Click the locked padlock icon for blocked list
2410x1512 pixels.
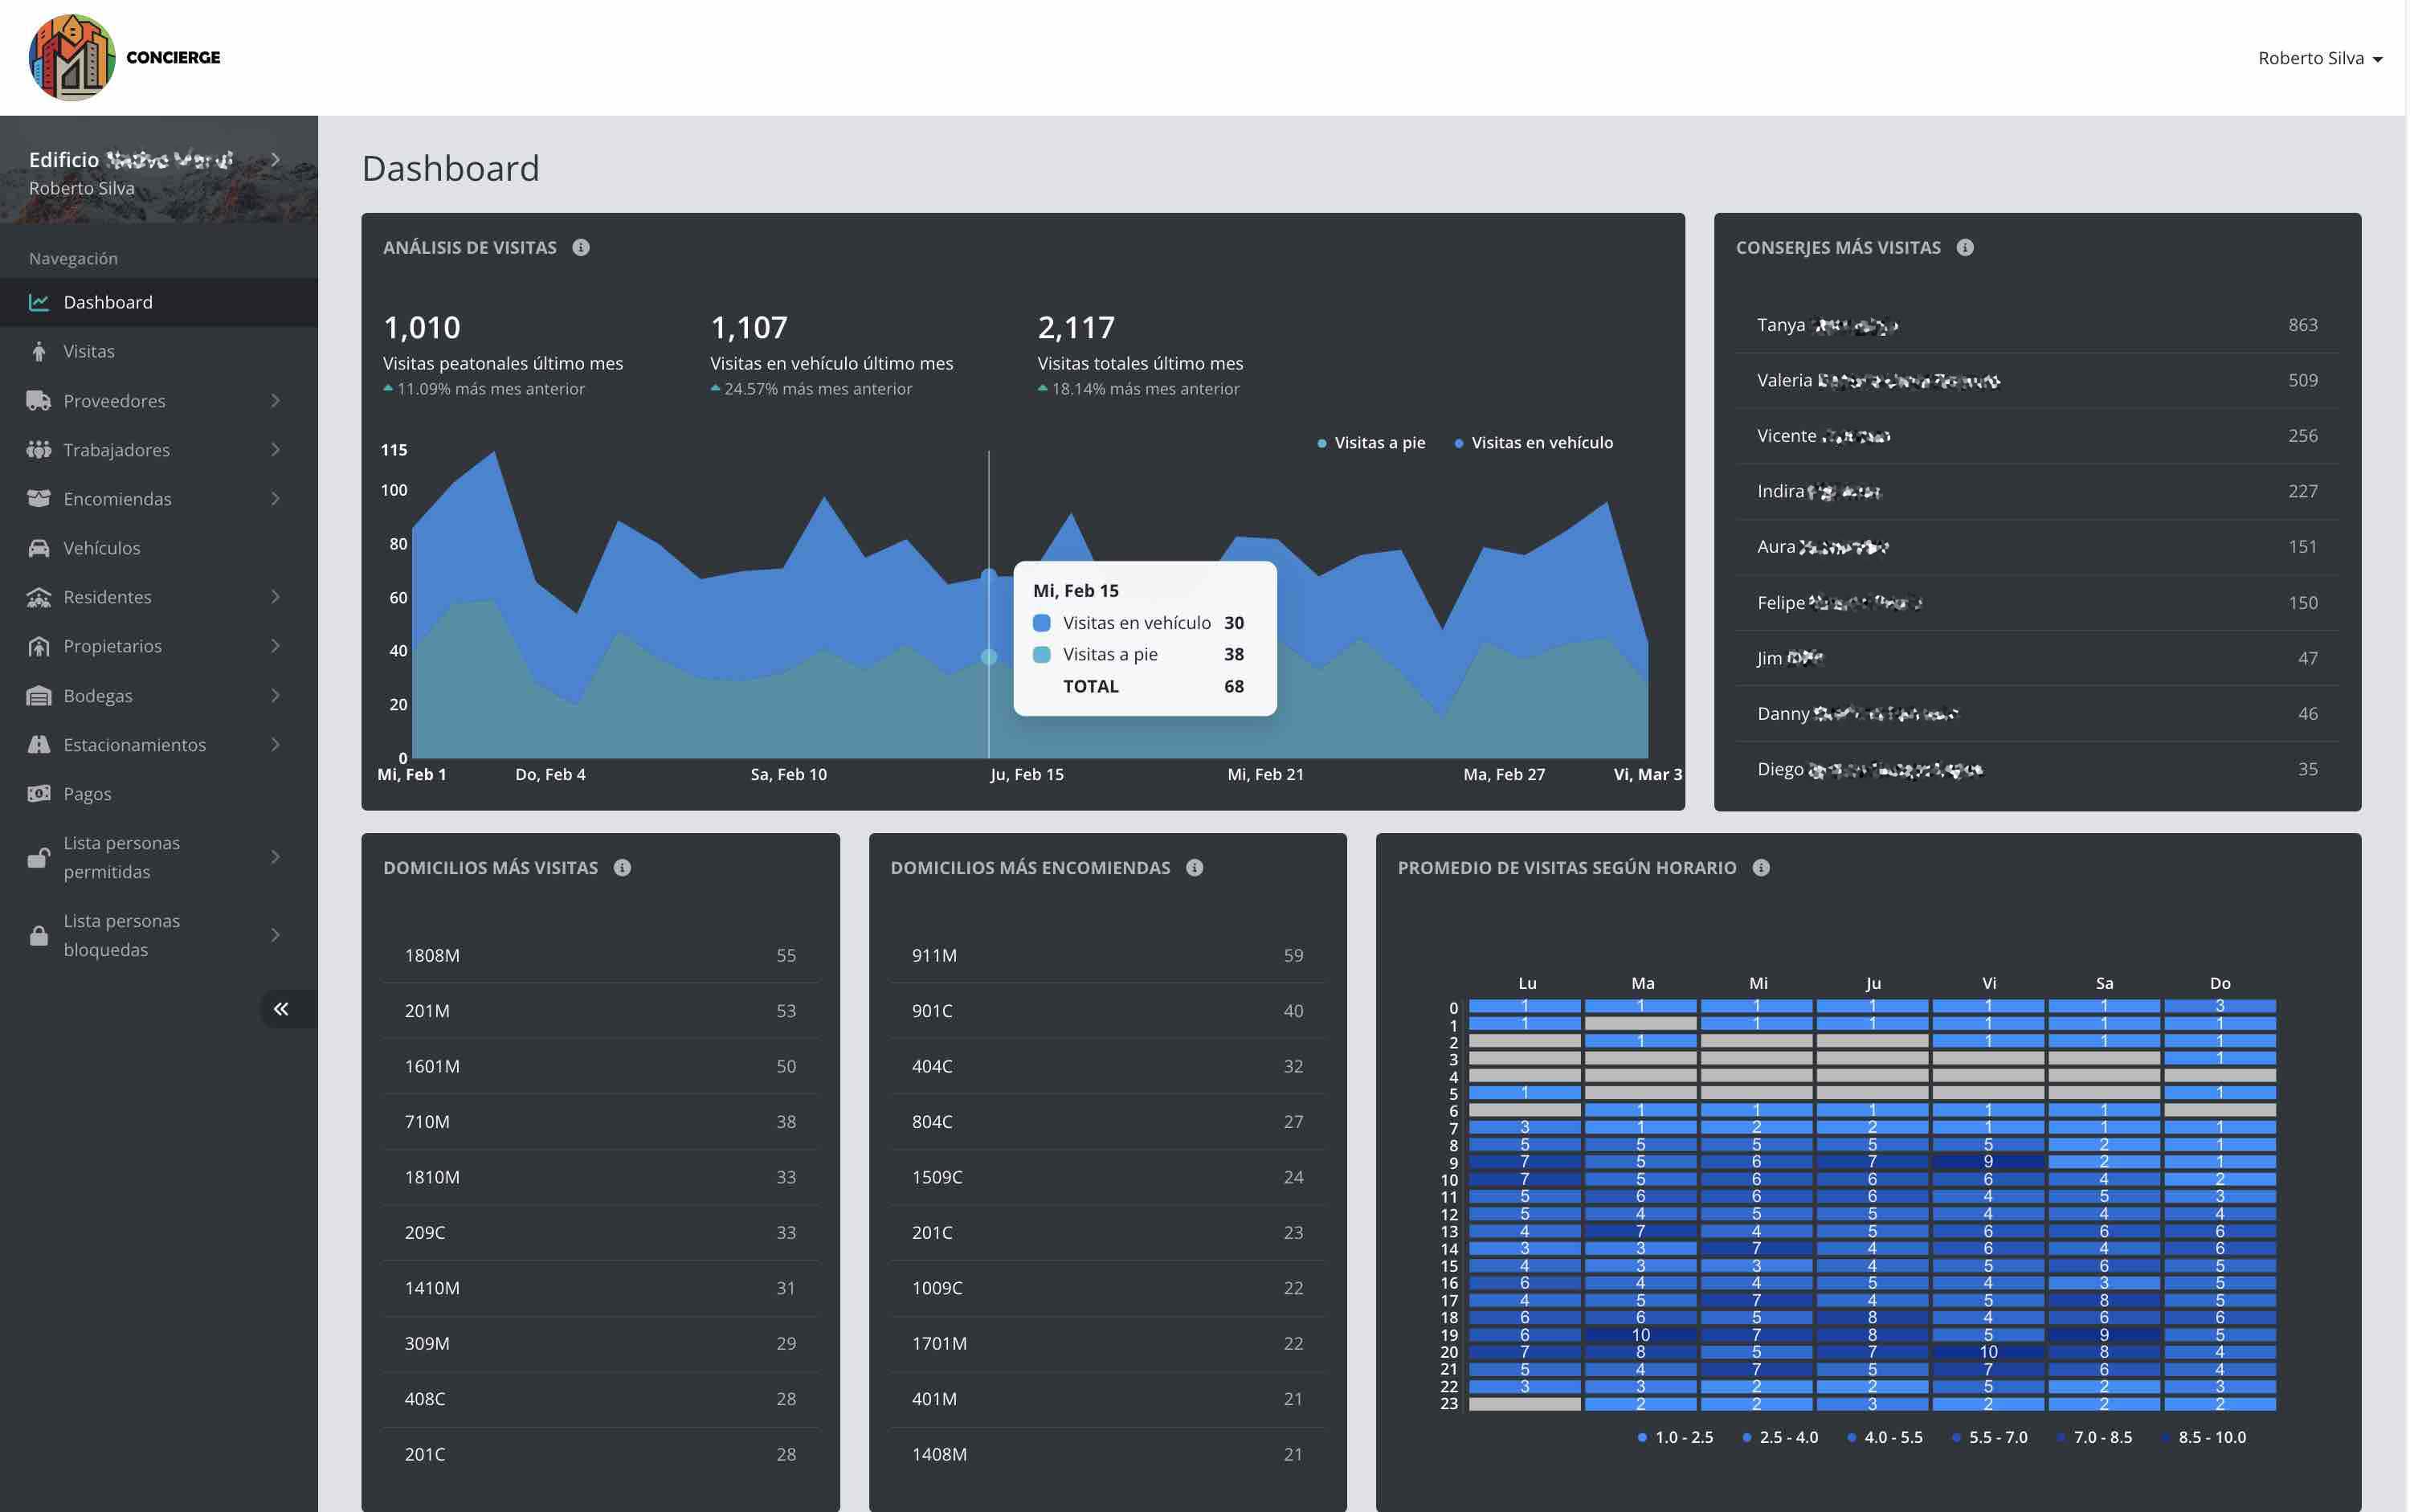(39, 935)
